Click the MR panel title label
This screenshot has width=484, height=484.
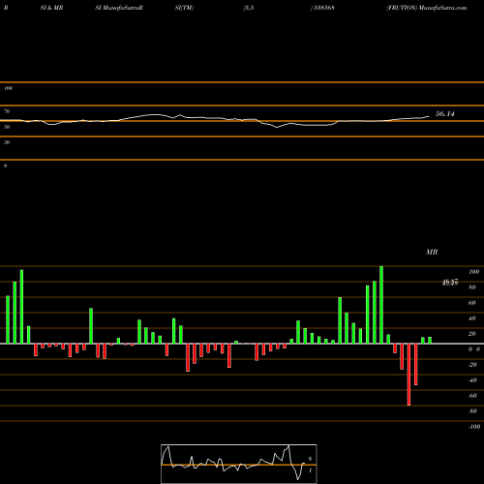point(432,253)
